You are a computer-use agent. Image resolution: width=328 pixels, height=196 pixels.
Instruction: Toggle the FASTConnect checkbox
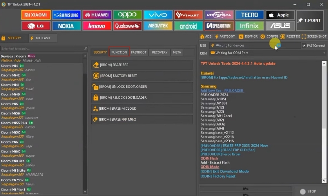pos(304,45)
